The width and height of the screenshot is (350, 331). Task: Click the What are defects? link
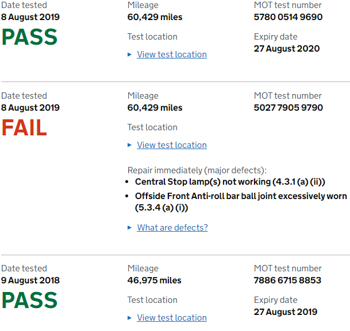172,228
